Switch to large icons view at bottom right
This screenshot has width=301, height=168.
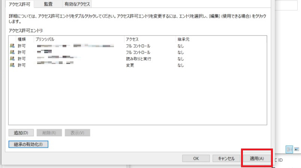297,149
